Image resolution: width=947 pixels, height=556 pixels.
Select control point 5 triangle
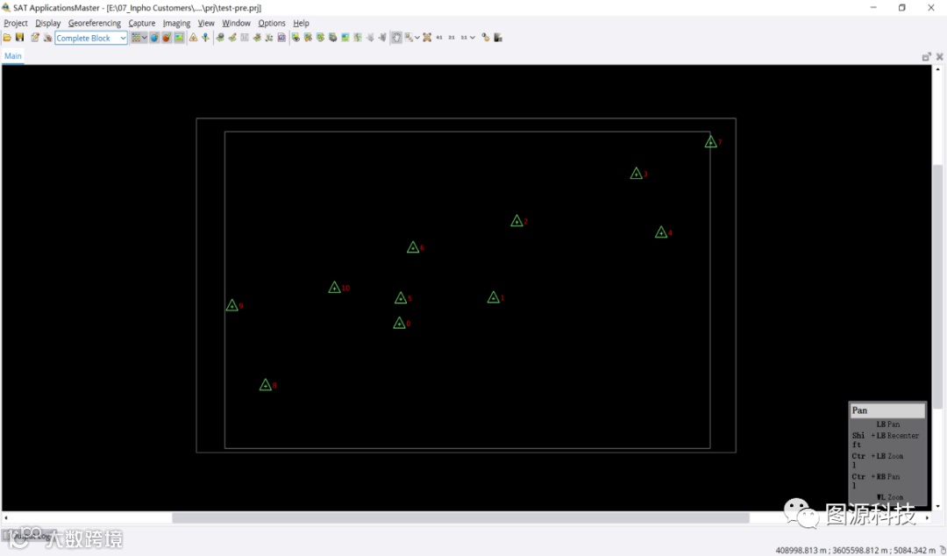tap(401, 298)
